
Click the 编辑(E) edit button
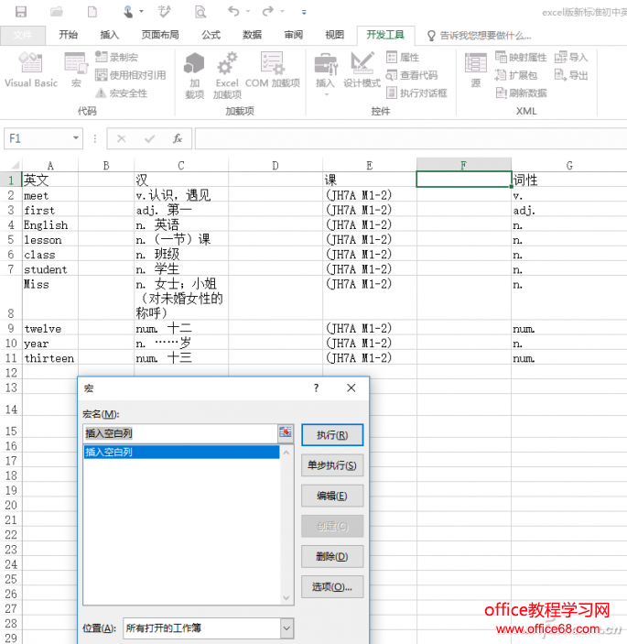point(332,496)
